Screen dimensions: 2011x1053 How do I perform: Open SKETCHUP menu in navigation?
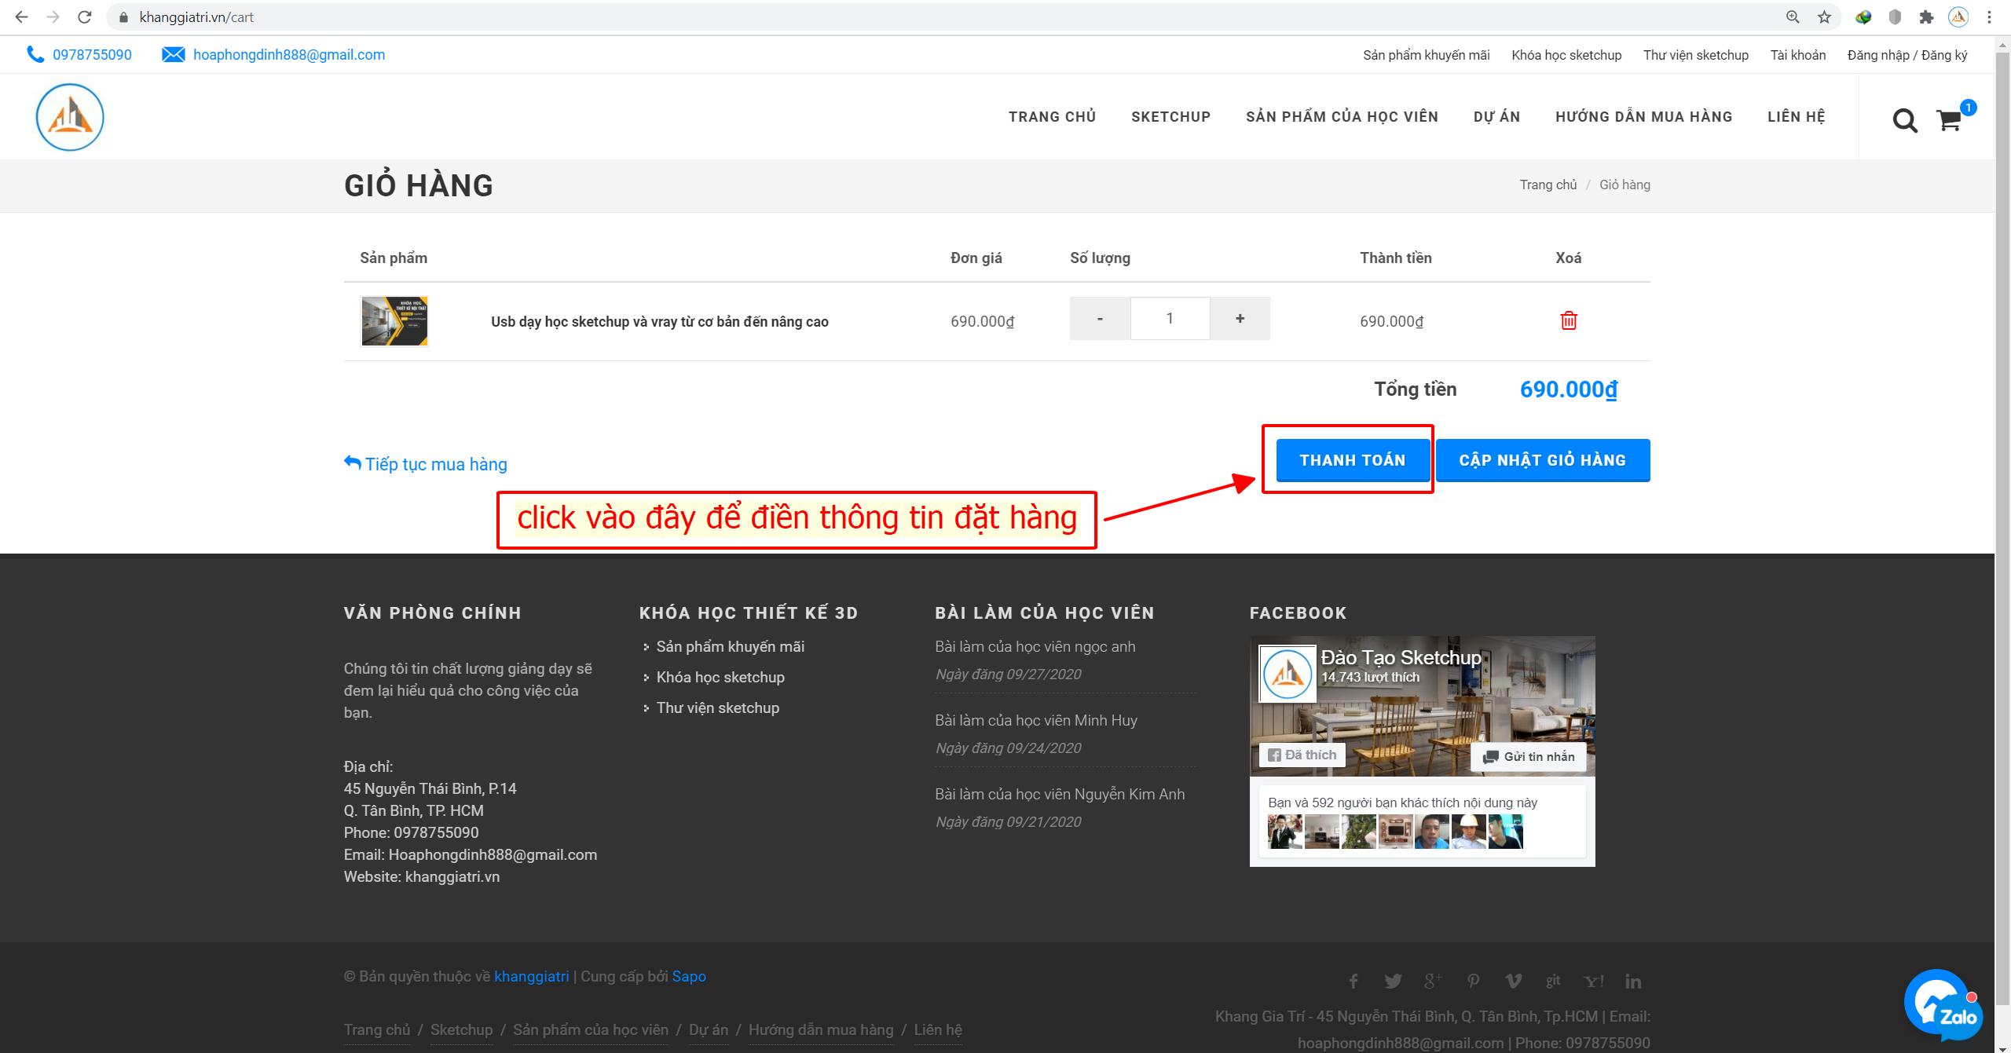[1170, 117]
